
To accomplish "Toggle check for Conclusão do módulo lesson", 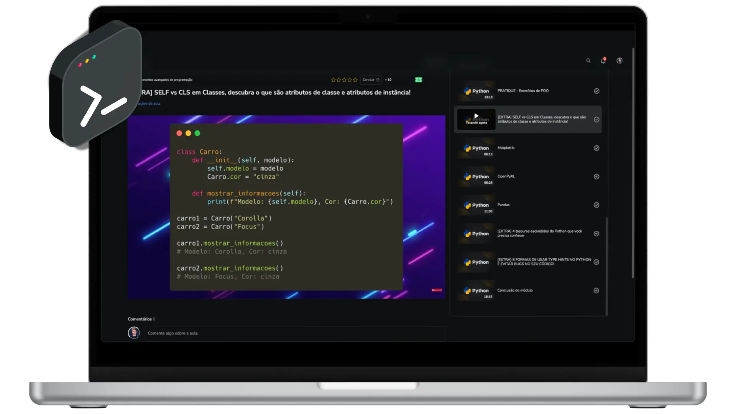I will pos(596,291).
